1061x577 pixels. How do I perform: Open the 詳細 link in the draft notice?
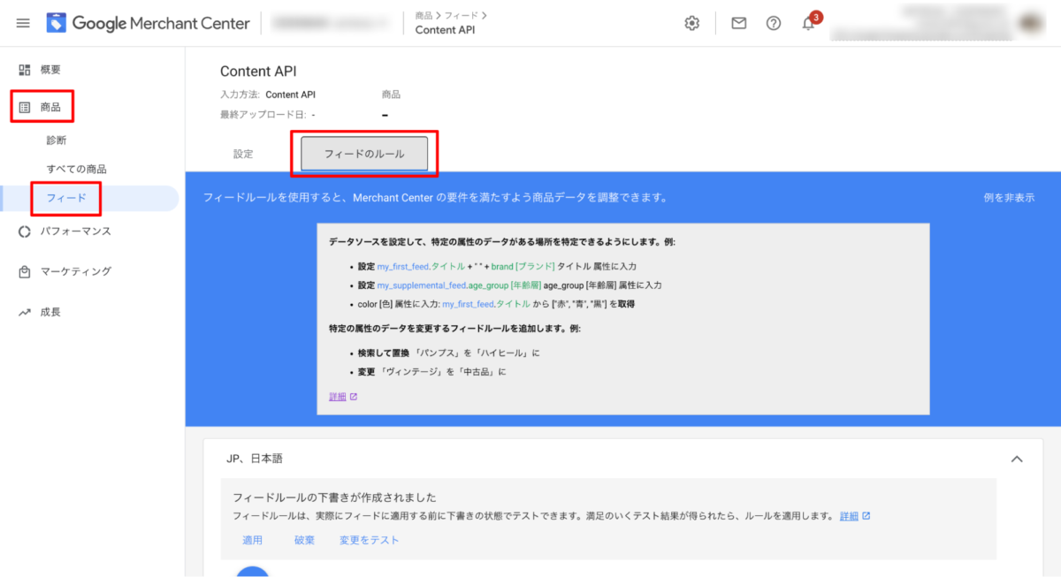[855, 515]
